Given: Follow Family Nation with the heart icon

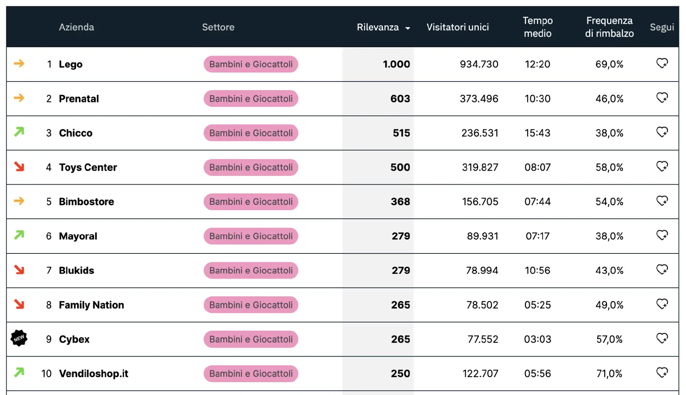Looking at the screenshot, I should pos(662,304).
